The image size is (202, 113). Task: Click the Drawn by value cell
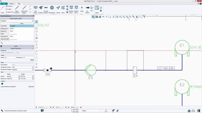[22, 31]
